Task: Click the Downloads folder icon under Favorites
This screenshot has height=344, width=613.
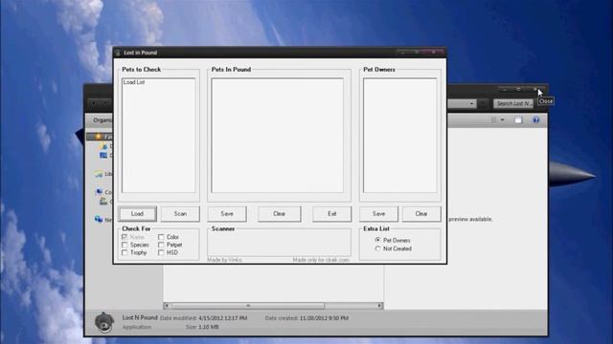Action: (103, 146)
